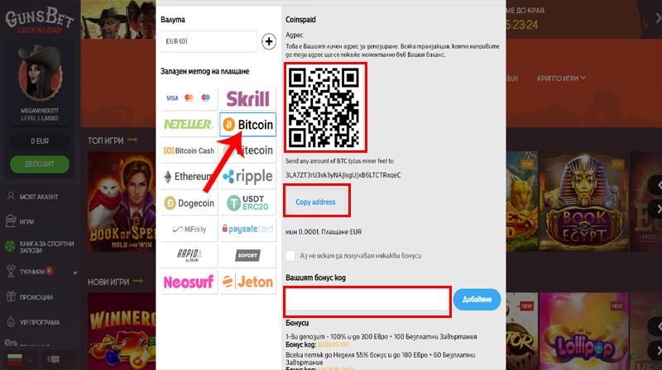662x370 pixels.
Task: Select the Neteller payment option
Action: click(x=189, y=125)
